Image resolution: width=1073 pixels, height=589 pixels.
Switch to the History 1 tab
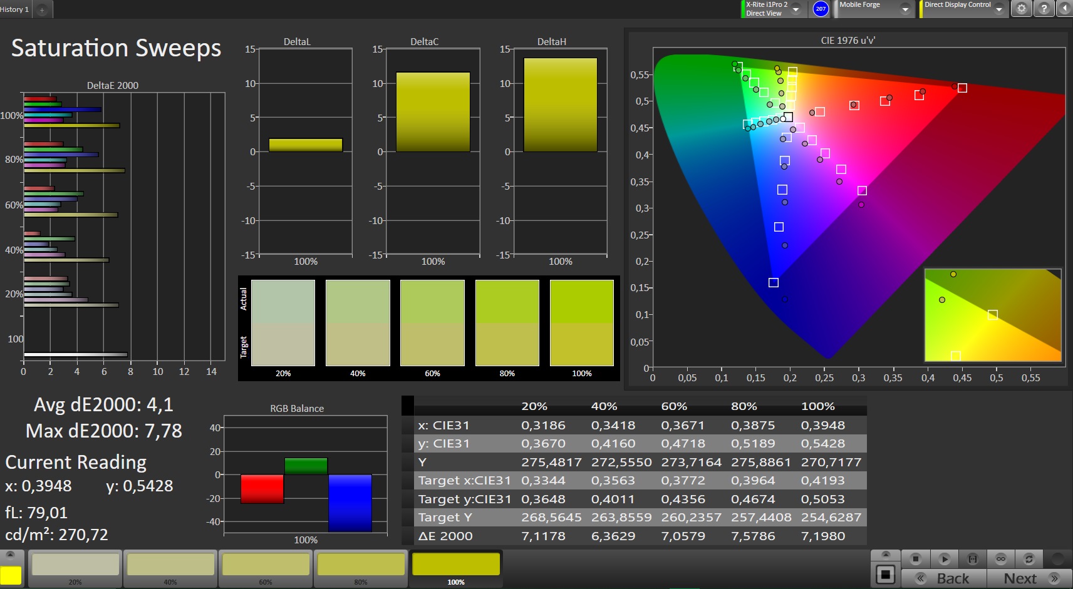(x=15, y=9)
